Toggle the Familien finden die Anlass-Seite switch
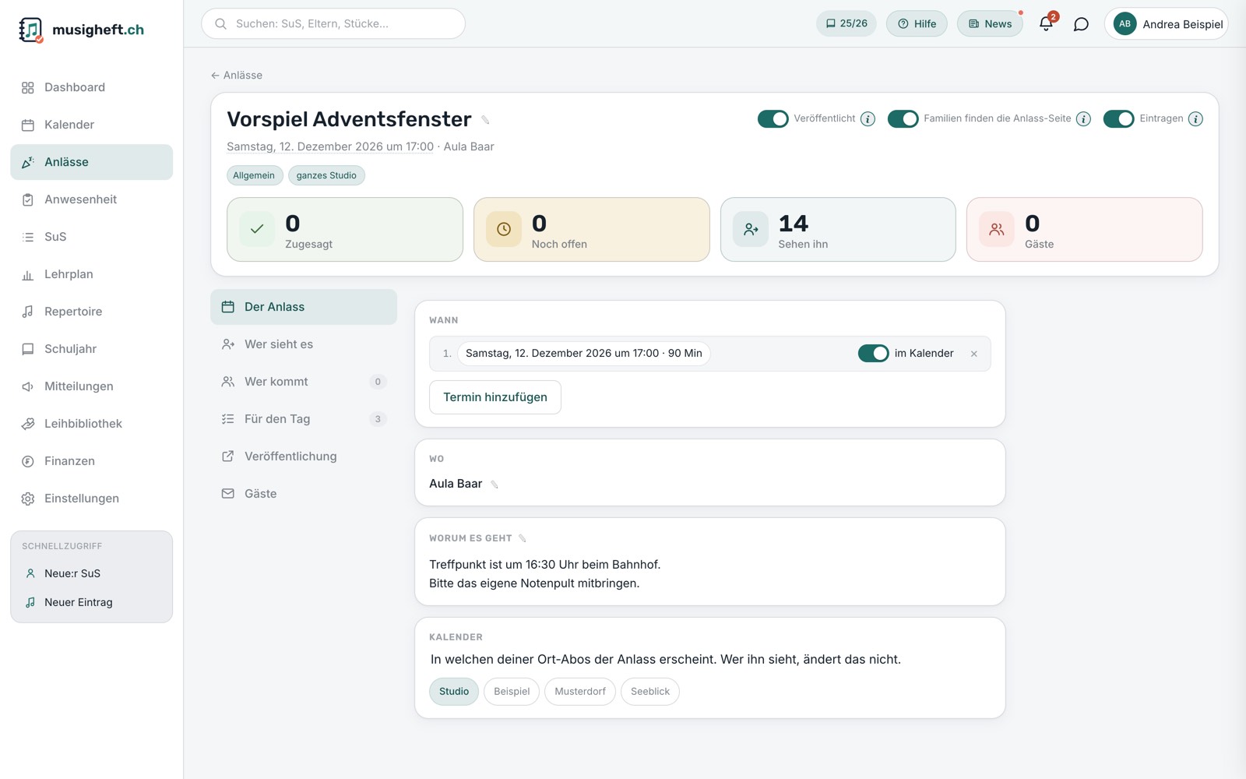The image size is (1246, 779). (x=903, y=118)
